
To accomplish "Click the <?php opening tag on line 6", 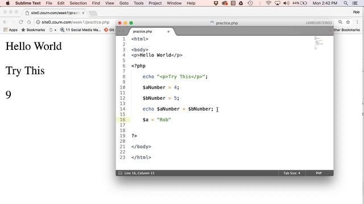I will tap(138, 66).
